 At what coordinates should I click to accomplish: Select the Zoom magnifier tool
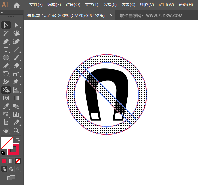coord(16,131)
